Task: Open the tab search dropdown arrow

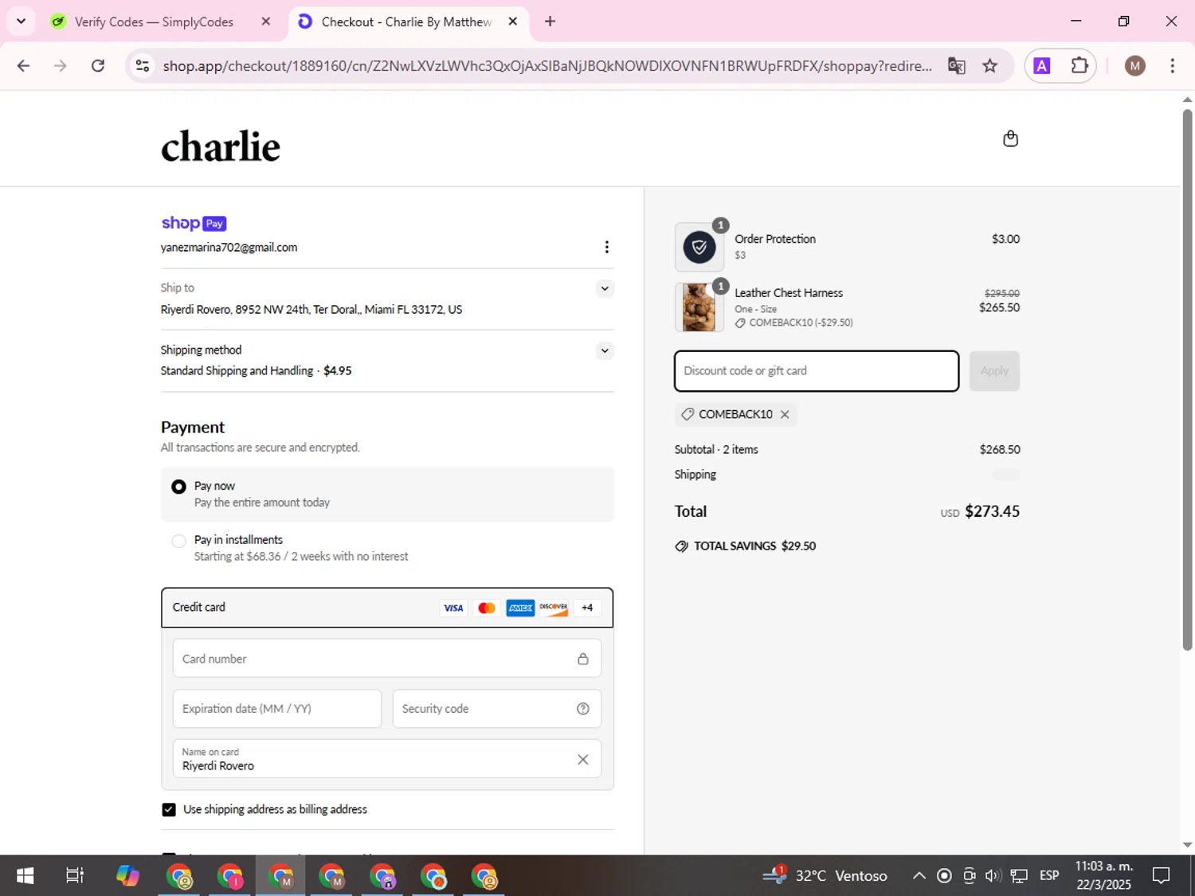Action: pyautogui.click(x=21, y=22)
